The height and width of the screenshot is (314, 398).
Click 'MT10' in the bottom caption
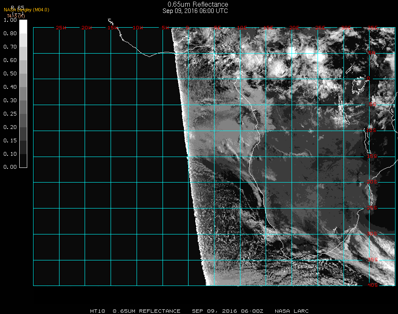click(98, 311)
